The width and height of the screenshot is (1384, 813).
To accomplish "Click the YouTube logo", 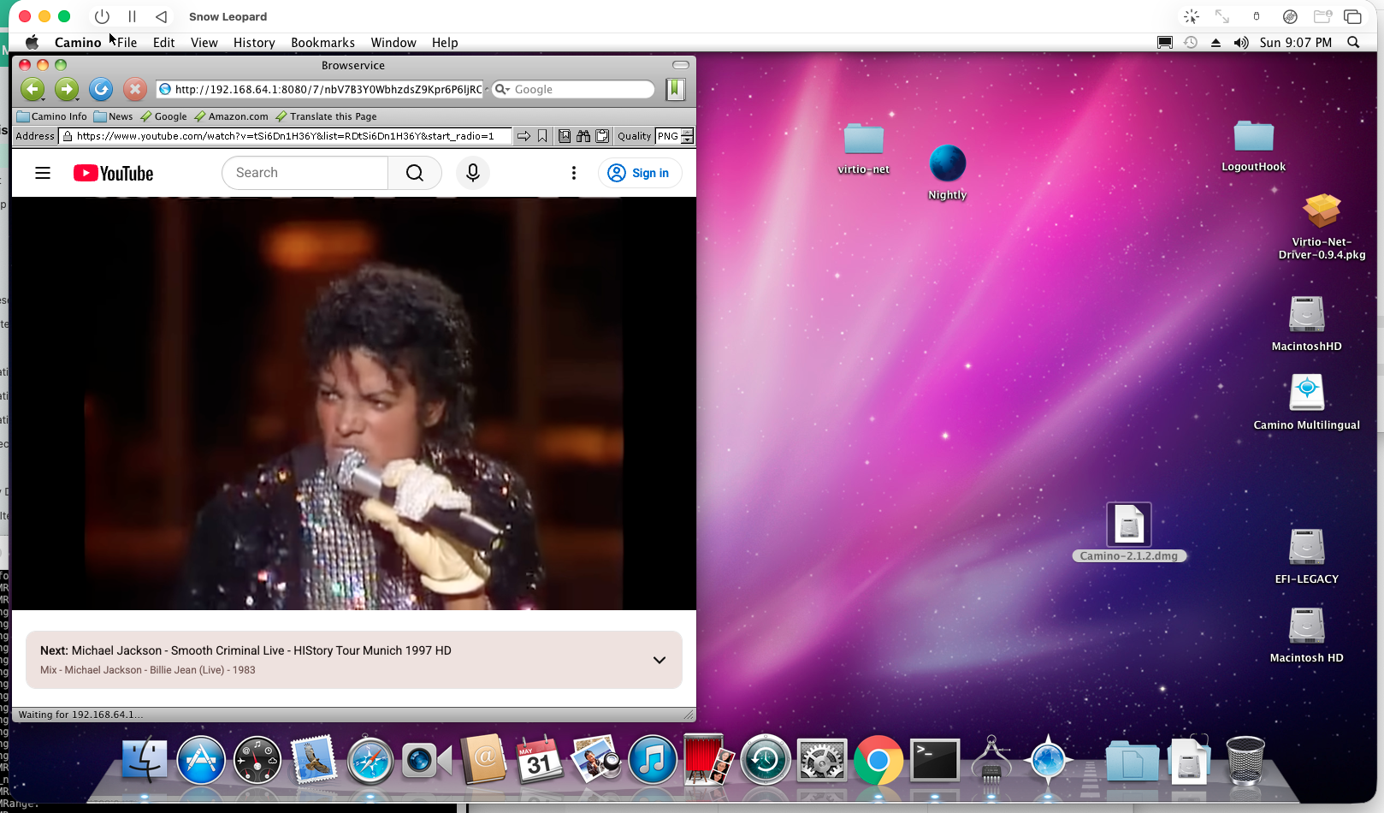I will point(114,174).
